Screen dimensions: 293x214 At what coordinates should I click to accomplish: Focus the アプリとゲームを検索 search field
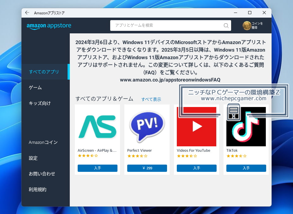[170, 25]
